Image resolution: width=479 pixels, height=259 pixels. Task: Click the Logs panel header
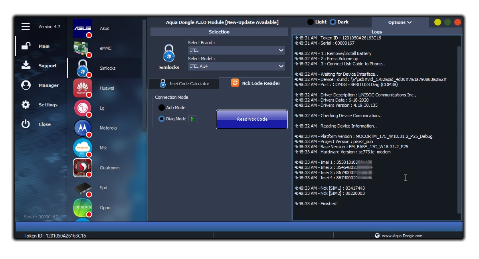pos(377,32)
